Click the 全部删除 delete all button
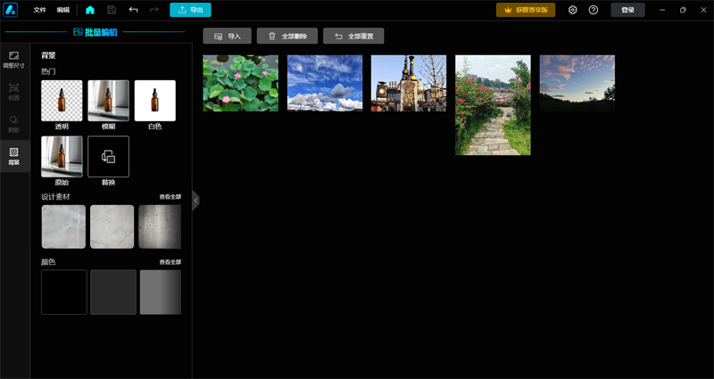Screen dimensions: 714x379 click(286, 36)
